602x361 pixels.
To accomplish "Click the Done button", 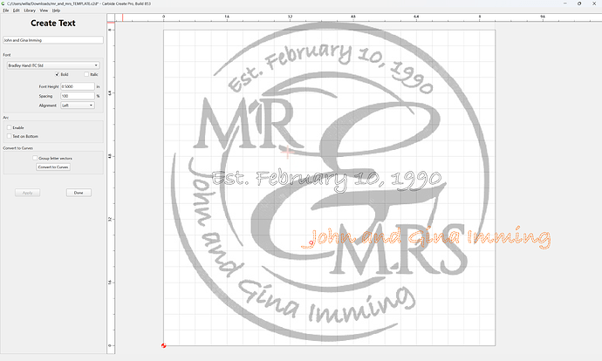I will (x=79, y=193).
